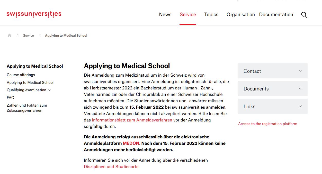
Task: Go to the Organisation menu
Action: point(240,15)
